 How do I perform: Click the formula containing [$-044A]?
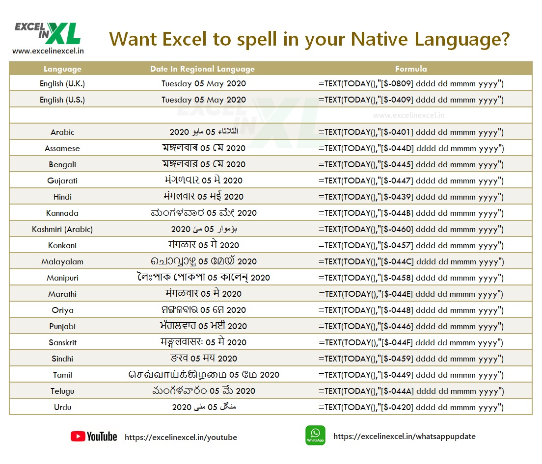pos(411,391)
